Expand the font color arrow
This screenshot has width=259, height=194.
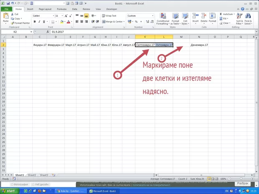(x=71, y=22)
